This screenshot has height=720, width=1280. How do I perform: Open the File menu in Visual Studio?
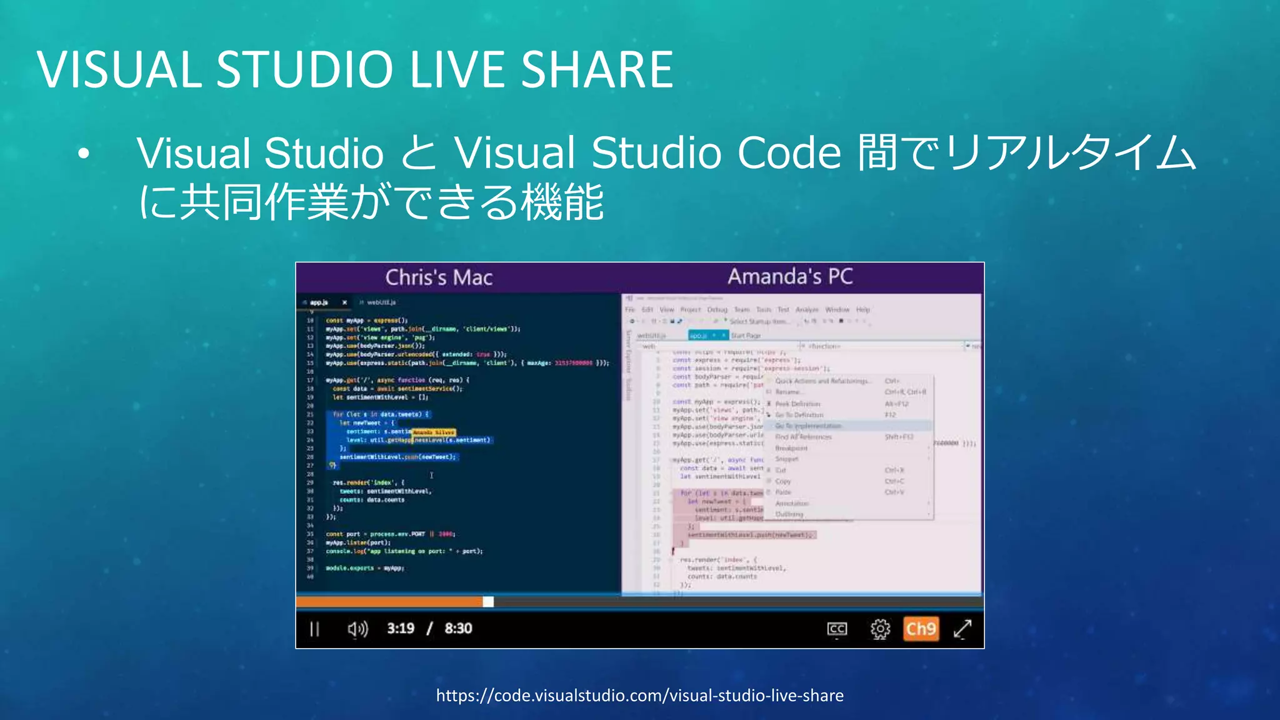coord(630,309)
